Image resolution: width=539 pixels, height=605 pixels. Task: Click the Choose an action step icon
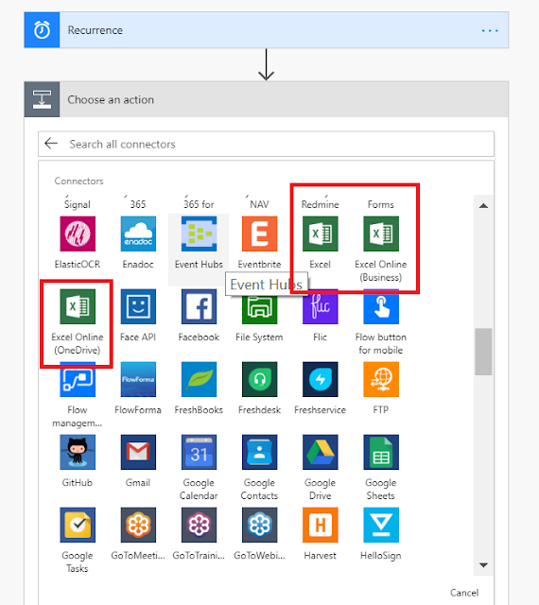tap(43, 99)
